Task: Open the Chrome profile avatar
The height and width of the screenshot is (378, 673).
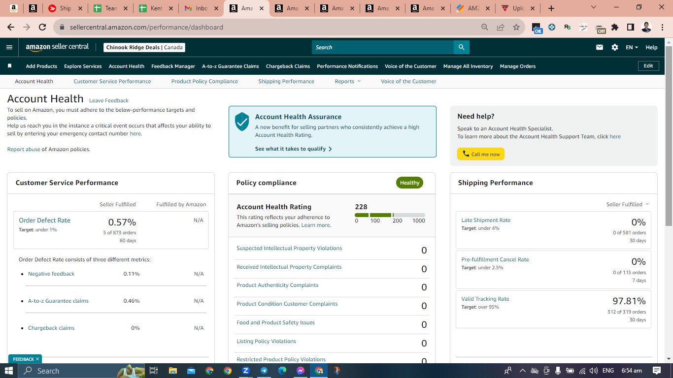Action: 646,27
